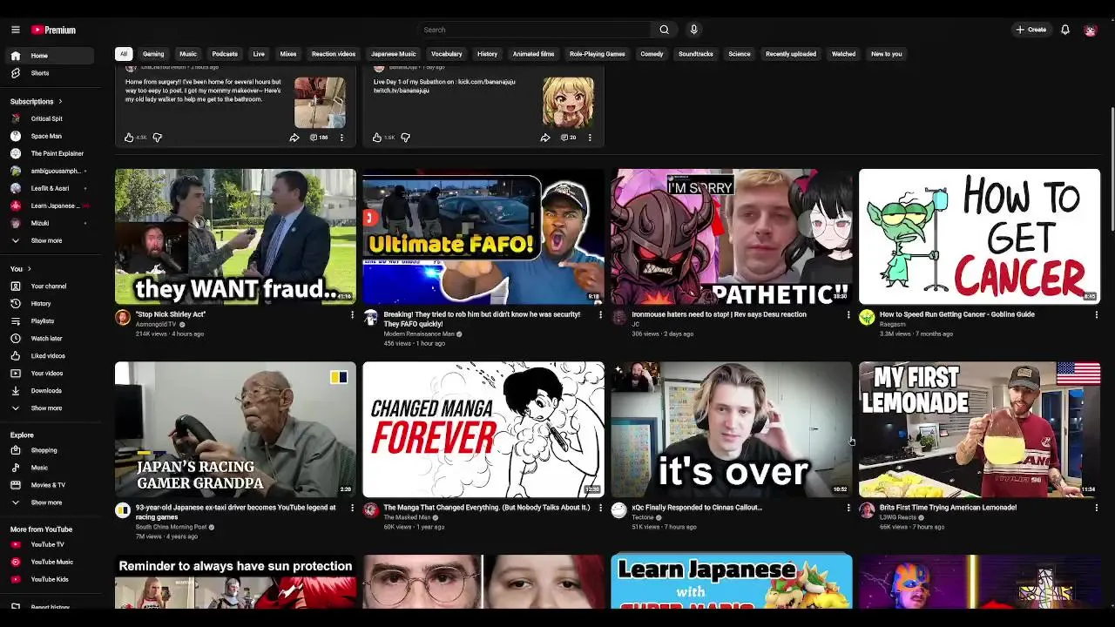Open YouTube Music link
The image size is (1115, 627).
pos(48,562)
